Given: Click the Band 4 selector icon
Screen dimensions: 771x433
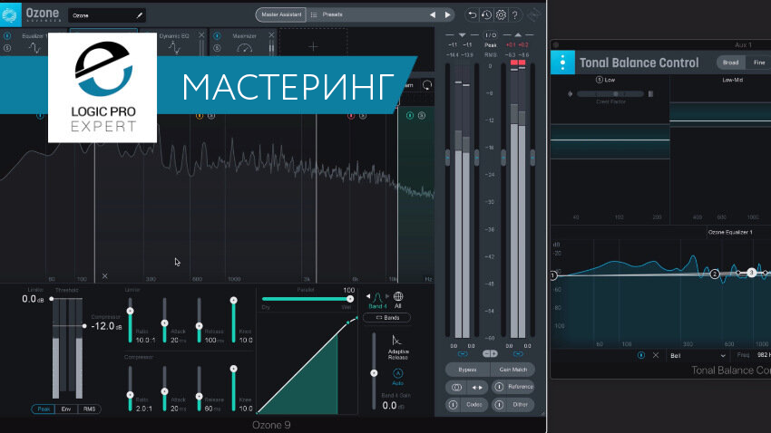Looking at the screenshot, I should click(377, 297).
